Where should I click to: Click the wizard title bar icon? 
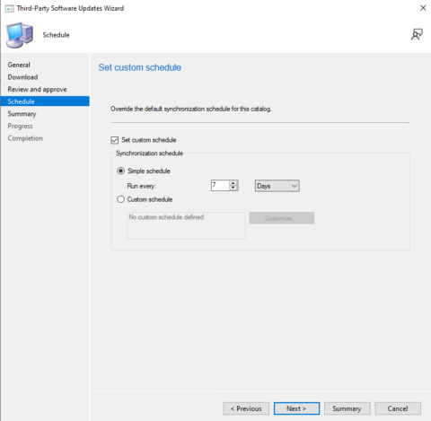pyautogui.click(x=9, y=8)
